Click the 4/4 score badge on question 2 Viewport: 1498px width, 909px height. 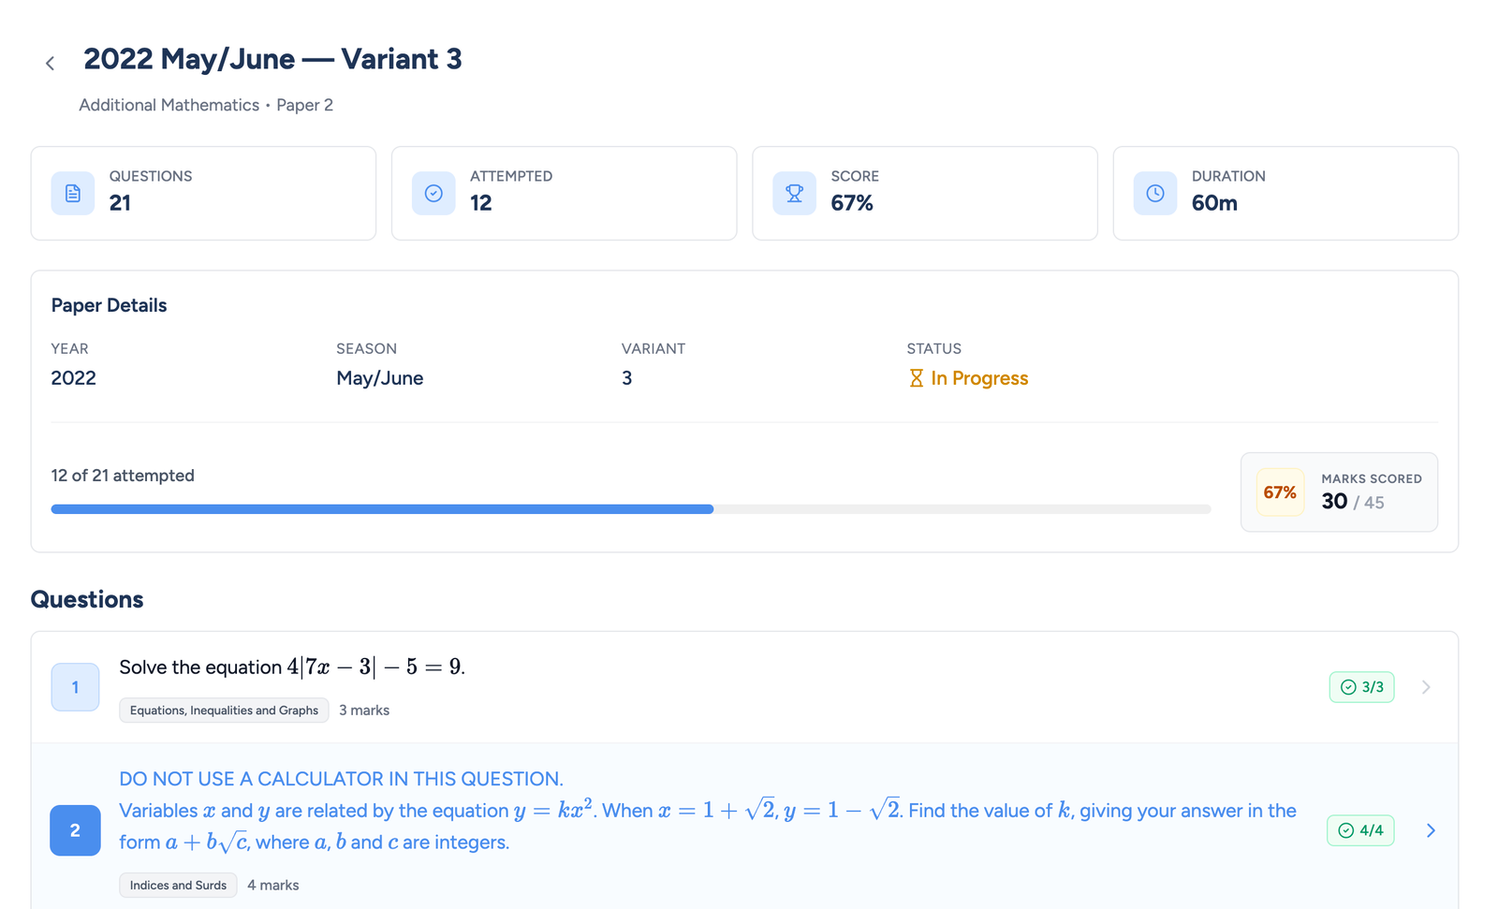coord(1360,830)
